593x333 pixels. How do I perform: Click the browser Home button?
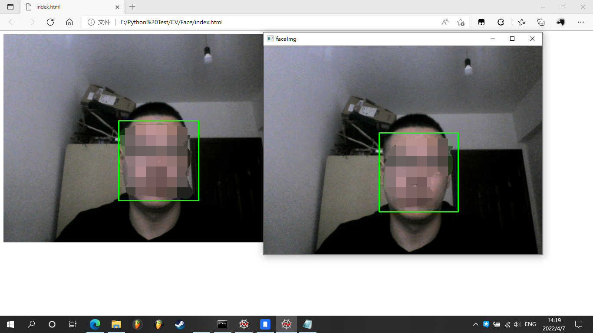coord(69,22)
